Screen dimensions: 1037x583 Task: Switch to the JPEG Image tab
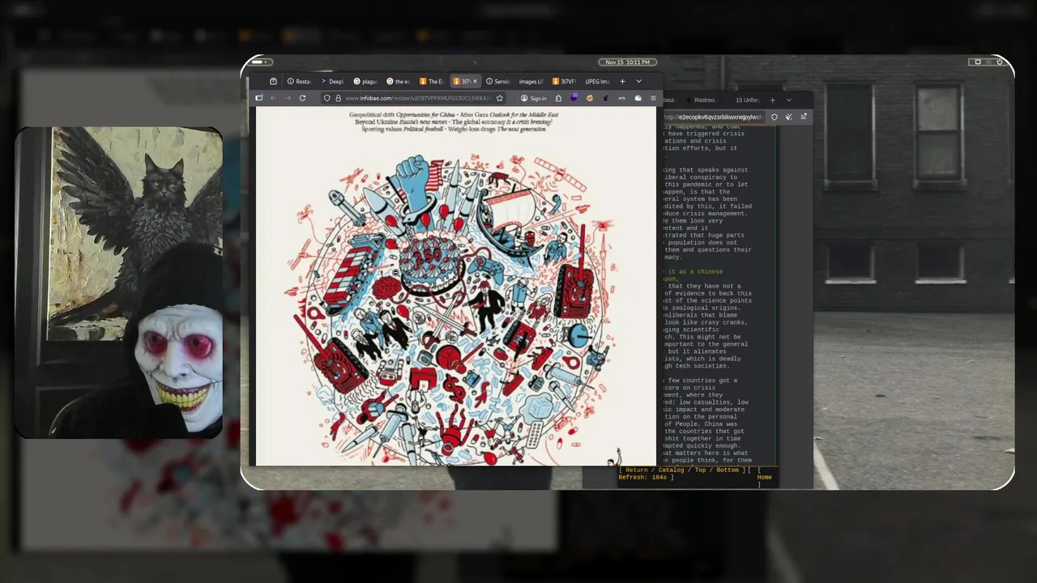click(x=596, y=81)
